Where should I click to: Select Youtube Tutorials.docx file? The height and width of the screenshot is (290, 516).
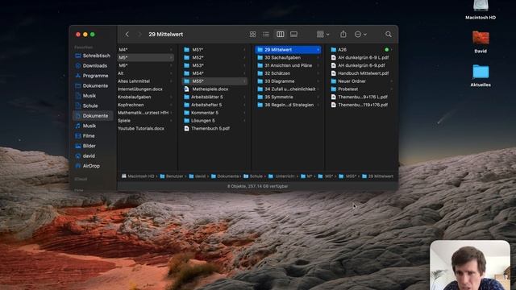(145, 129)
